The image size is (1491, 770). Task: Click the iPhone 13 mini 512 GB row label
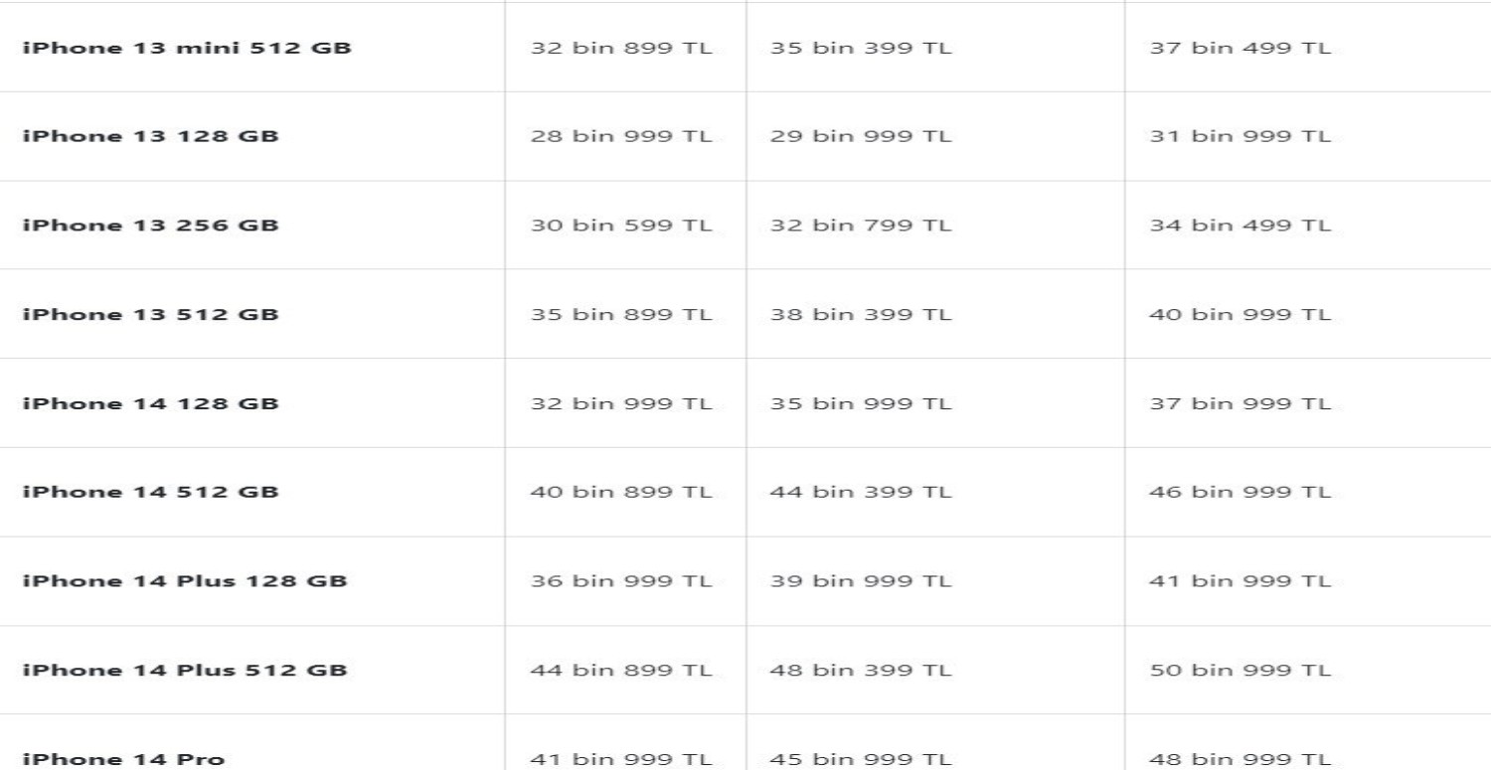coord(187,47)
